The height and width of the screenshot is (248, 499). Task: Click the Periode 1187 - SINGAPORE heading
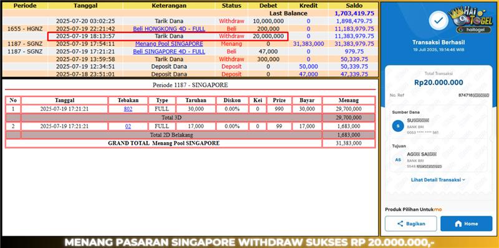pos(190,85)
